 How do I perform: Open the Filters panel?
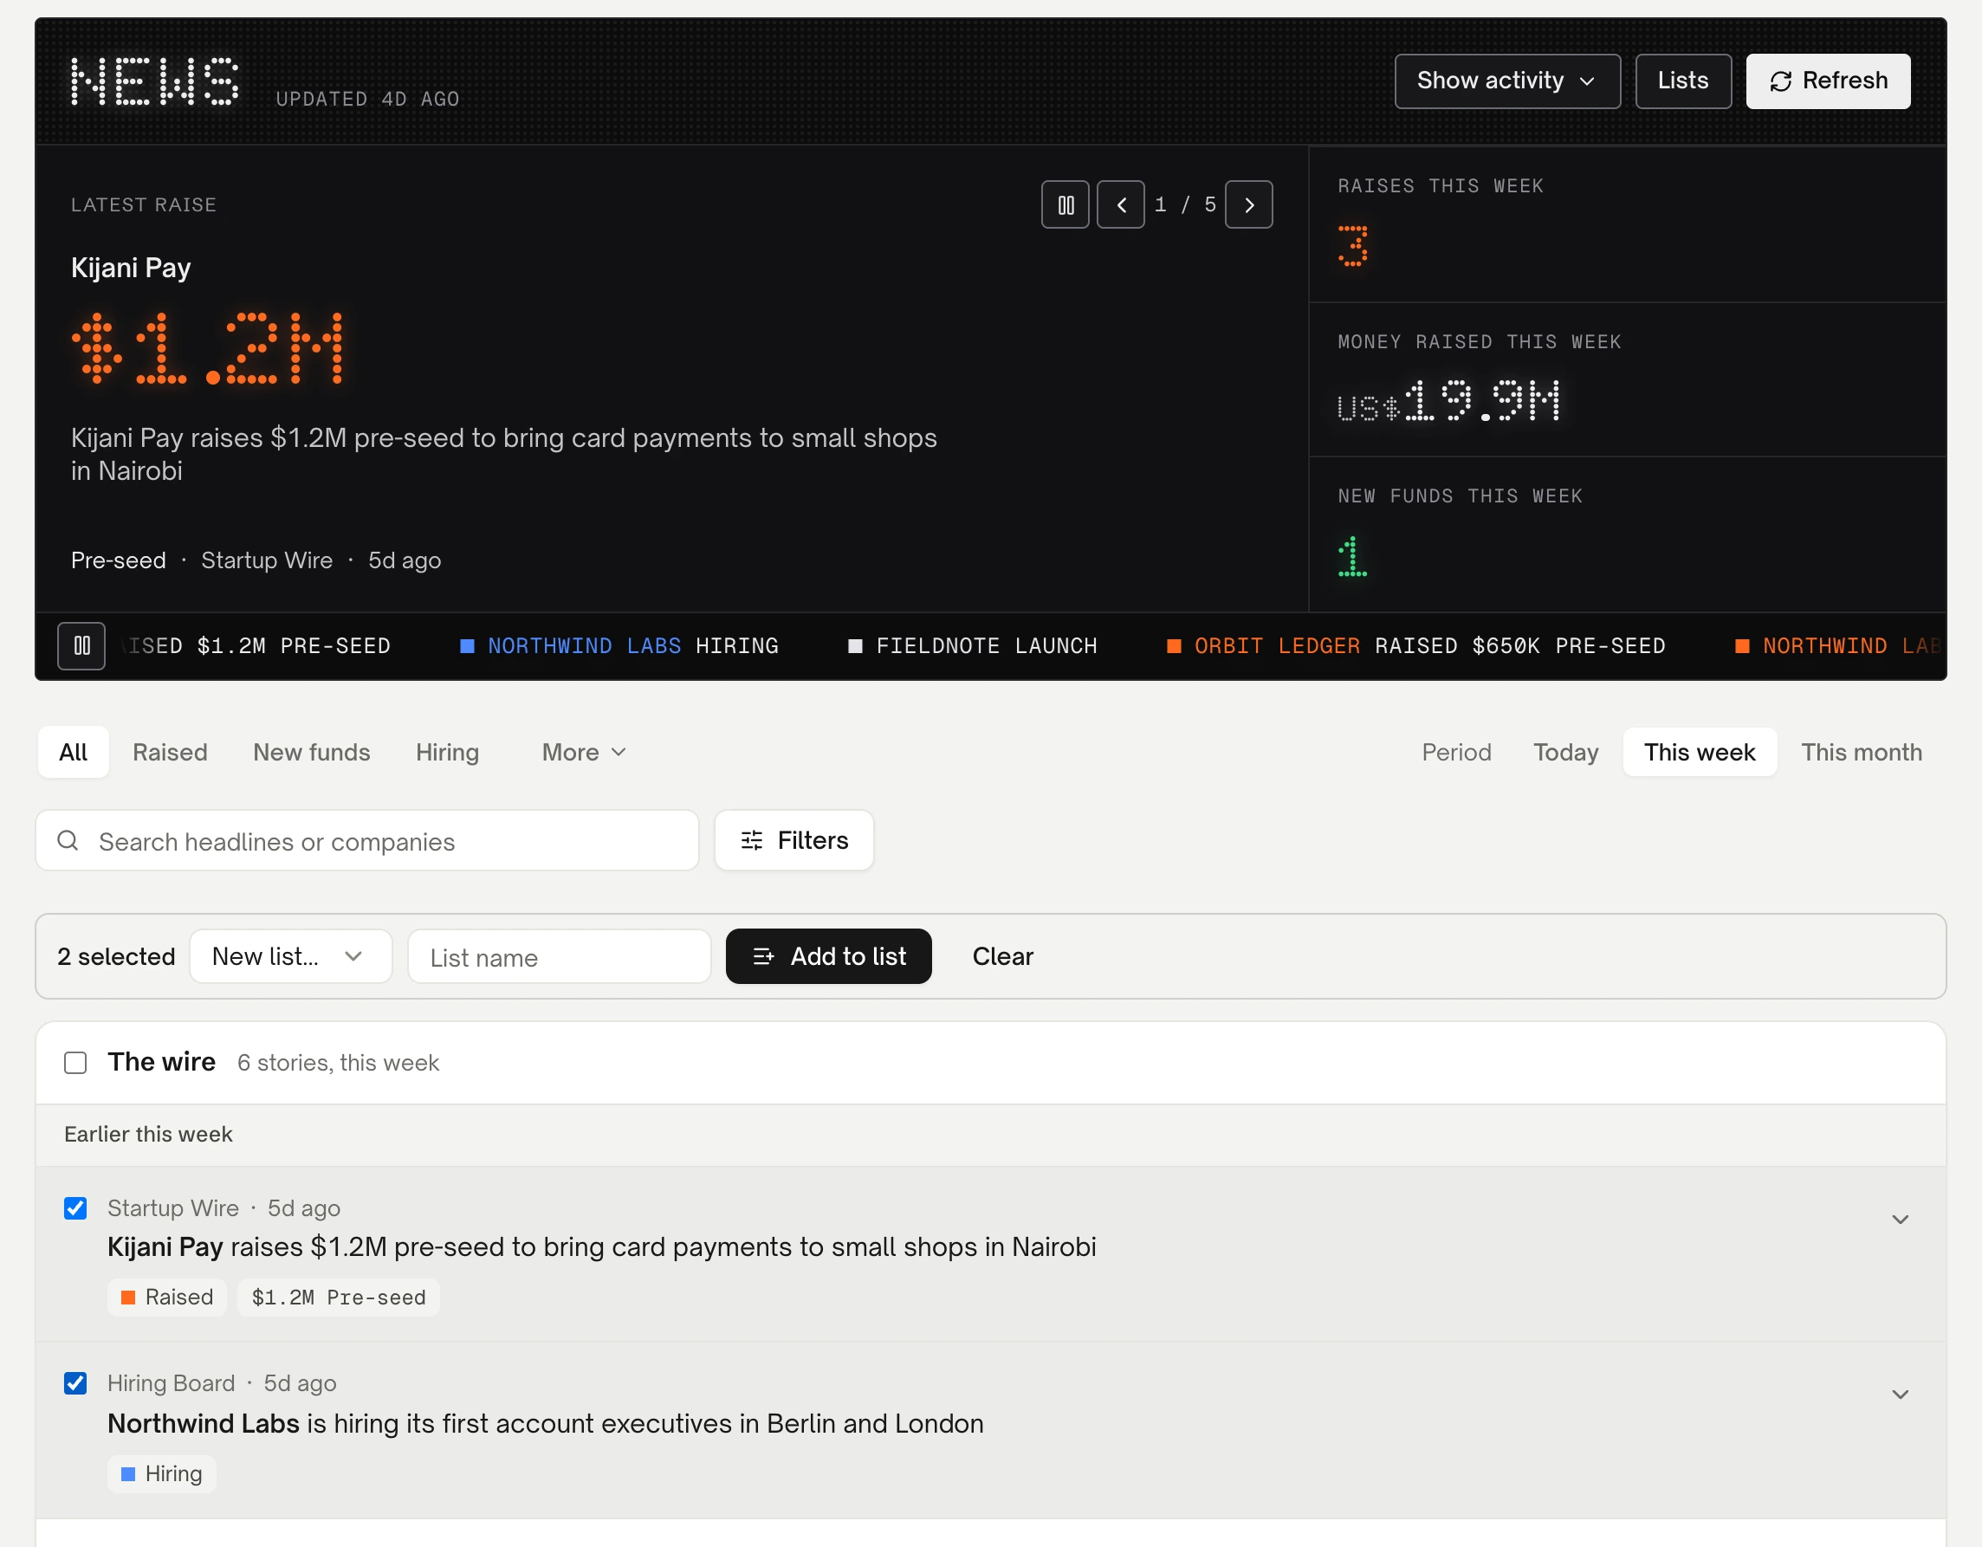click(793, 841)
